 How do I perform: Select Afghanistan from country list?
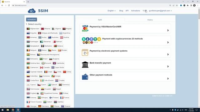coord(33,29)
